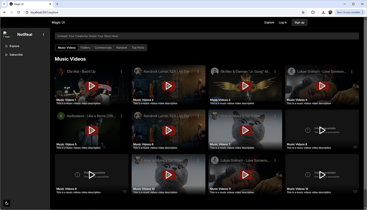Image resolution: width=367 pixels, height=210 pixels.
Task: Click the NotReal logo image
Action: [x=7, y=35]
